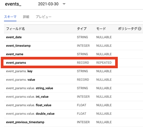The width and height of the screenshot is (143, 128).
Task: Select the event_date field row
Action: 73,37
